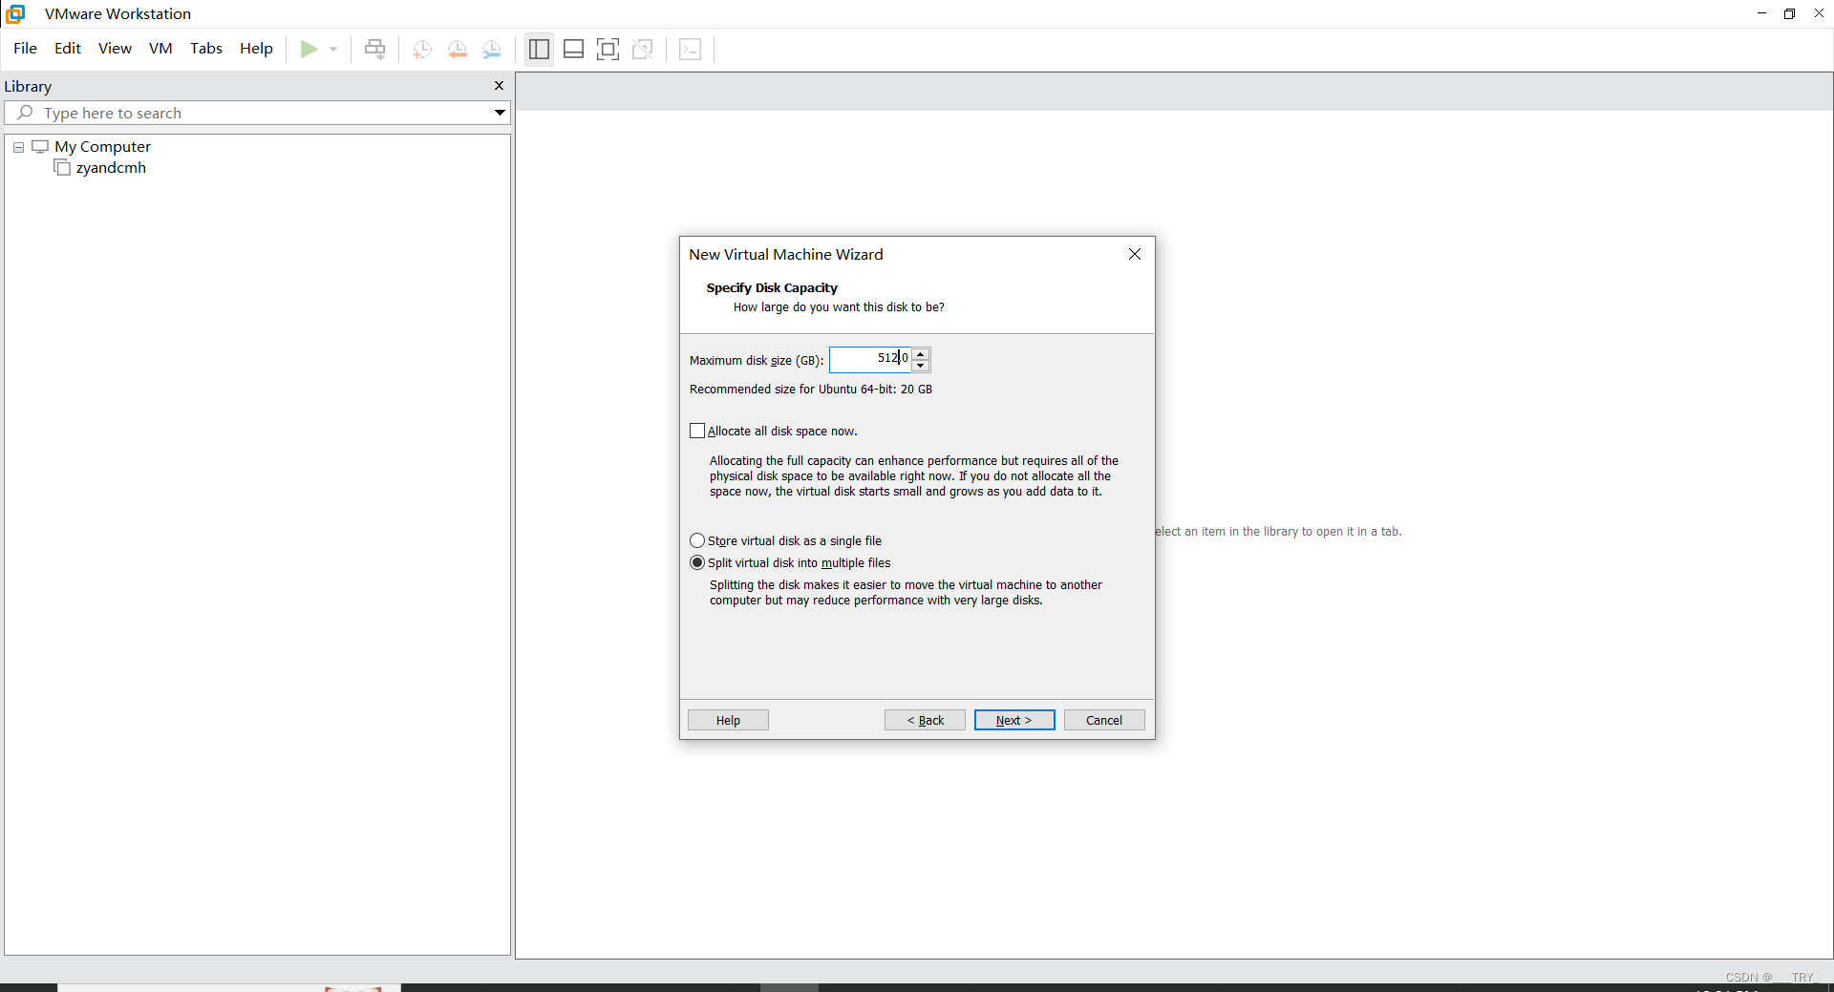
Task: Click the Enter Full Screen mode icon
Action: point(608,49)
